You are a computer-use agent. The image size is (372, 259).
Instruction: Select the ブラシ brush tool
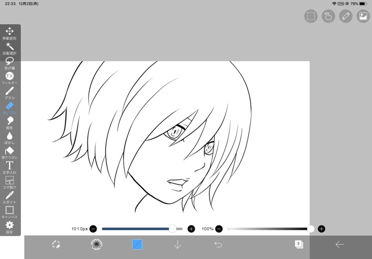tap(9, 93)
